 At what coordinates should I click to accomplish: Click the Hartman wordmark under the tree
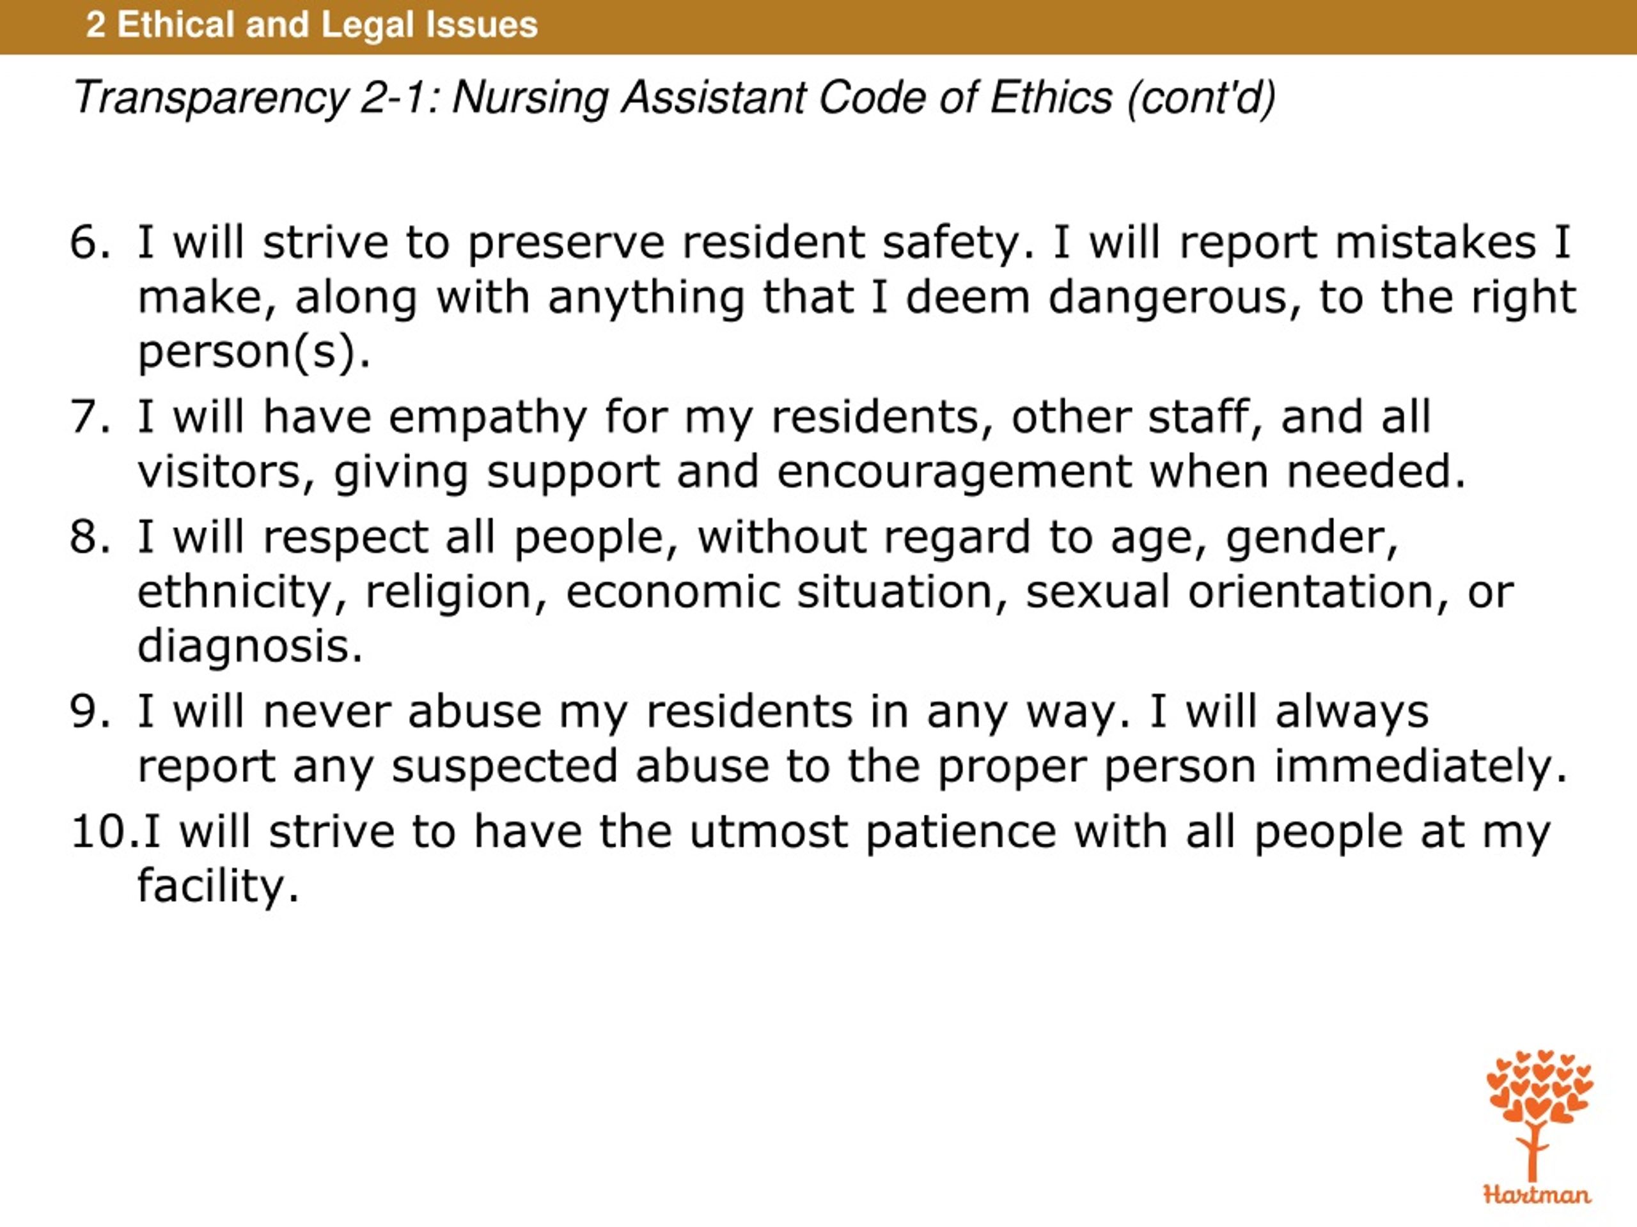tap(1538, 1194)
